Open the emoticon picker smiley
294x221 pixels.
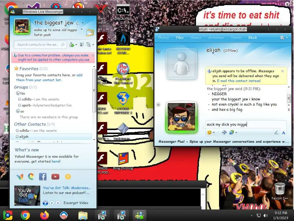[x=209, y=132]
